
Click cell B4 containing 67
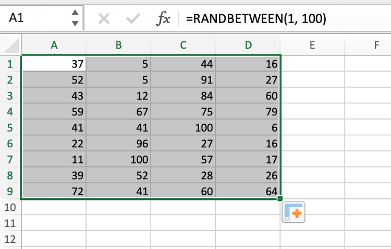(118, 112)
